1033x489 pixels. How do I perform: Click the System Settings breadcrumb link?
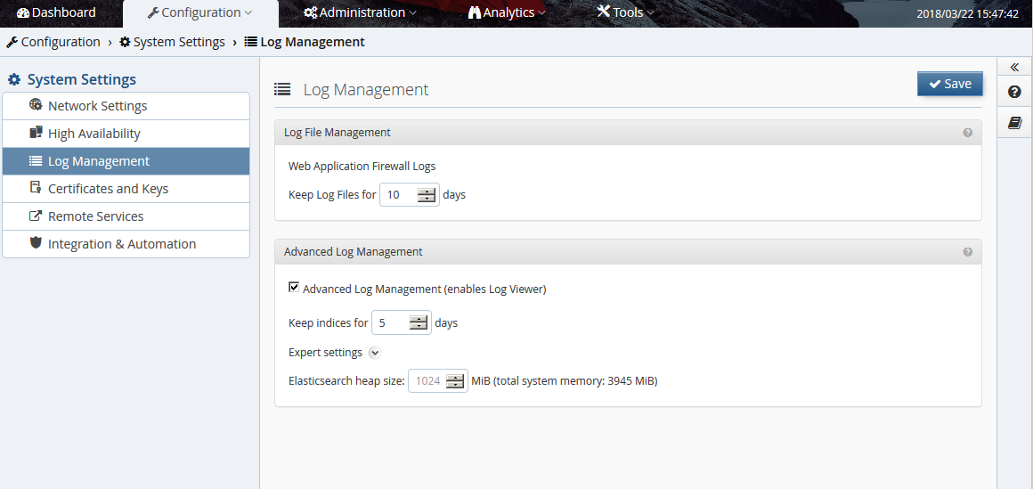[x=172, y=42]
